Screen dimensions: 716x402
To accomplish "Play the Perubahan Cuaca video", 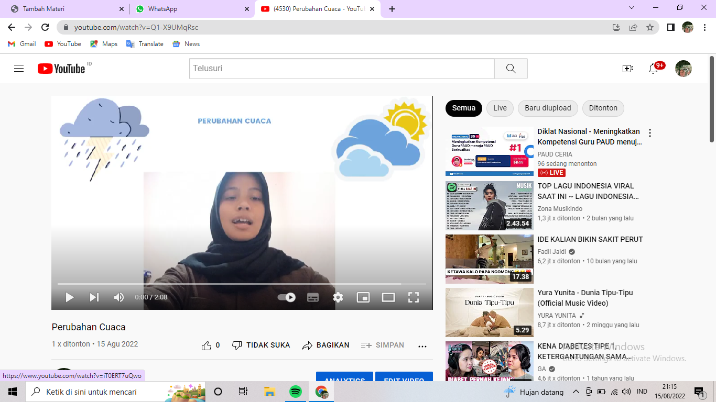I will click(x=69, y=297).
